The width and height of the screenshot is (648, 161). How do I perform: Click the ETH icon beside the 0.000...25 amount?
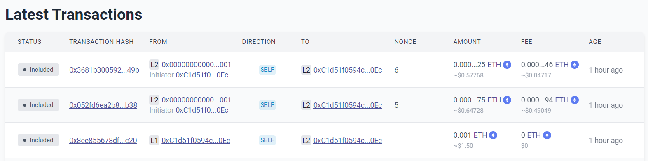507,65
